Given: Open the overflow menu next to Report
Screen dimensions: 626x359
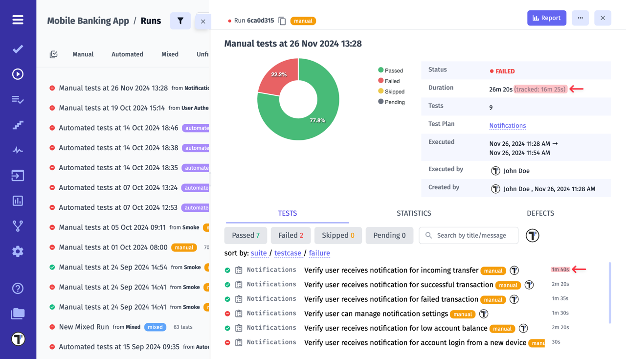Looking at the screenshot, I should point(580,18).
